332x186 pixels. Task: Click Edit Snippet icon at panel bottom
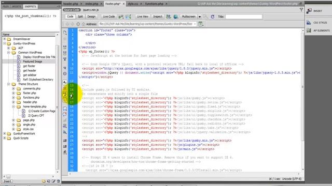click(53, 181)
